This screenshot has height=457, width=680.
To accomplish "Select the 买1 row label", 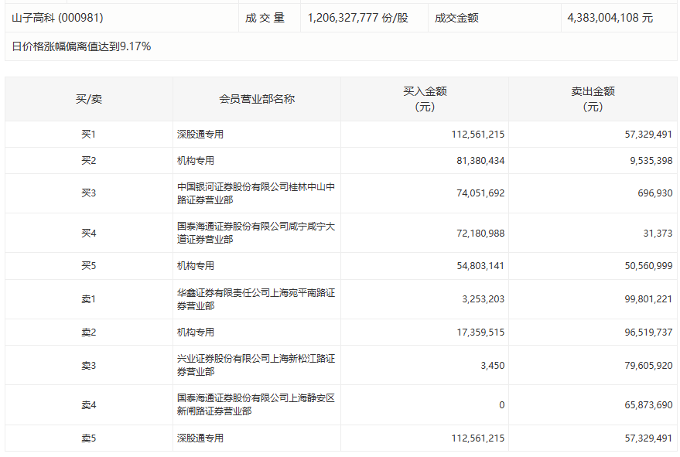I will pos(88,135).
